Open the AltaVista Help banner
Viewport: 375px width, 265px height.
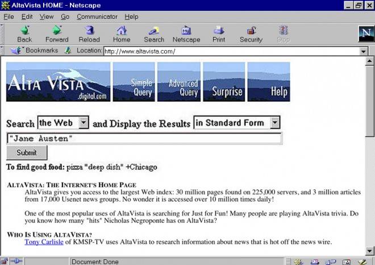(x=269, y=82)
